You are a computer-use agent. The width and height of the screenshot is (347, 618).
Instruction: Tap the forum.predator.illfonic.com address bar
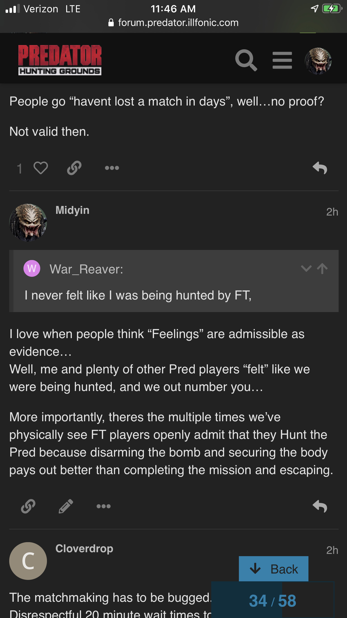[173, 23]
